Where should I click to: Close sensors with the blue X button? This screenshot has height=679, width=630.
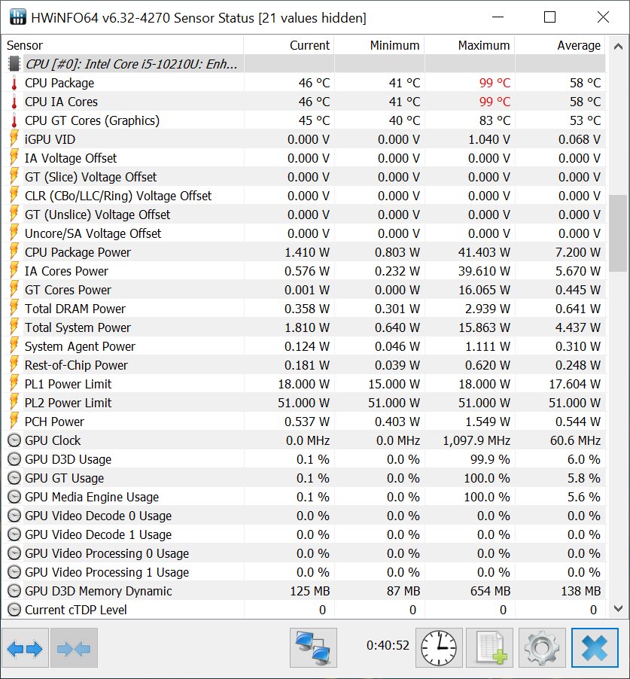click(595, 648)
